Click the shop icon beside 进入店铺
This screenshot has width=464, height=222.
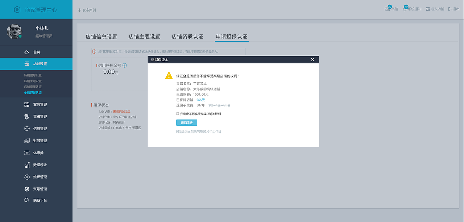pos(428,9)
